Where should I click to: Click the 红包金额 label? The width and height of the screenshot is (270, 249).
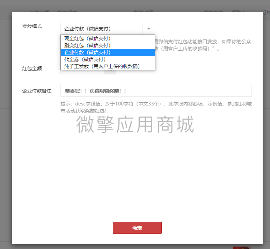coord(32,68)
